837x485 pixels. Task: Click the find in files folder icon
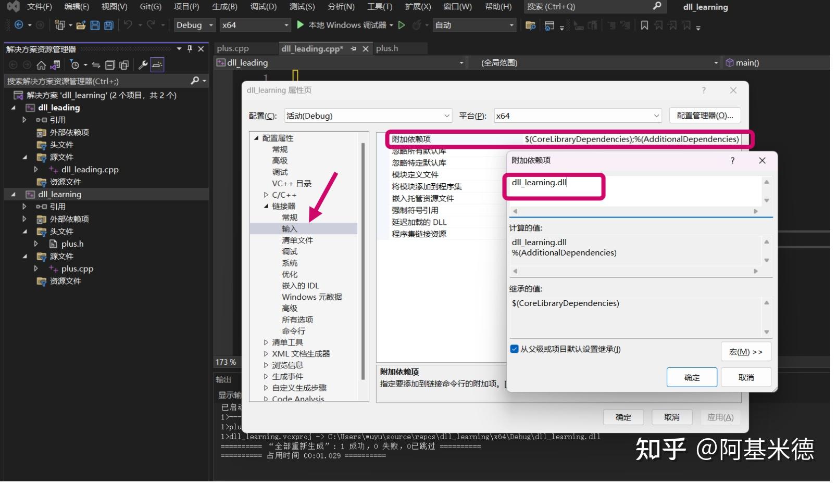pyautogui.click(x=530, y=25)
